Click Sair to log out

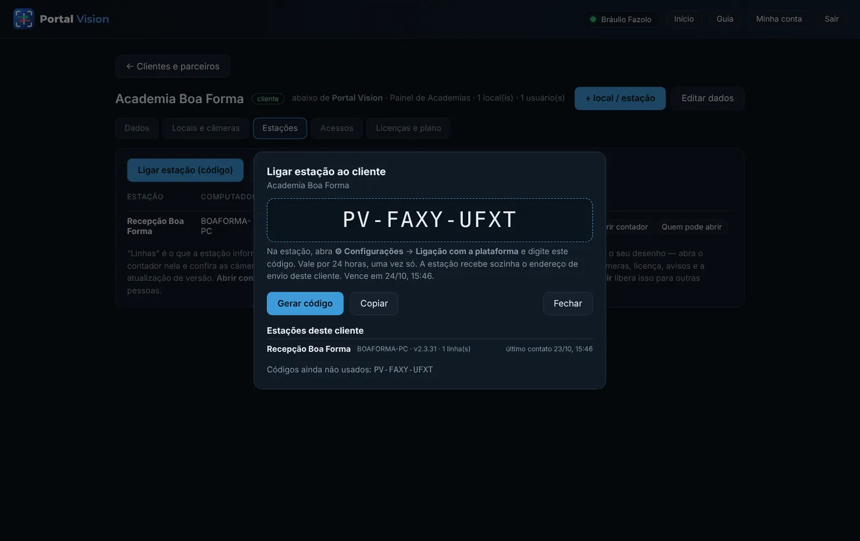pyautogui.click(x=831, y=19)
